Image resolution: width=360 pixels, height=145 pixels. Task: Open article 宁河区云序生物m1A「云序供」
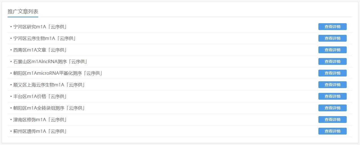click(x=44, y=39)
